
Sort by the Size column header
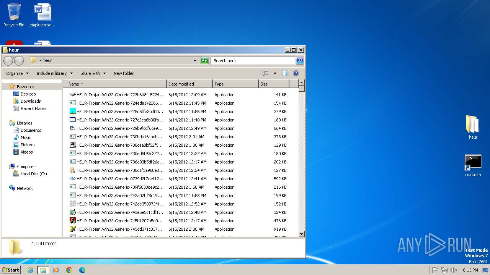pos(274,84)
